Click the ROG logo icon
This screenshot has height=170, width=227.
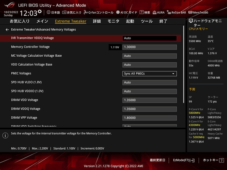pos(9,5)
